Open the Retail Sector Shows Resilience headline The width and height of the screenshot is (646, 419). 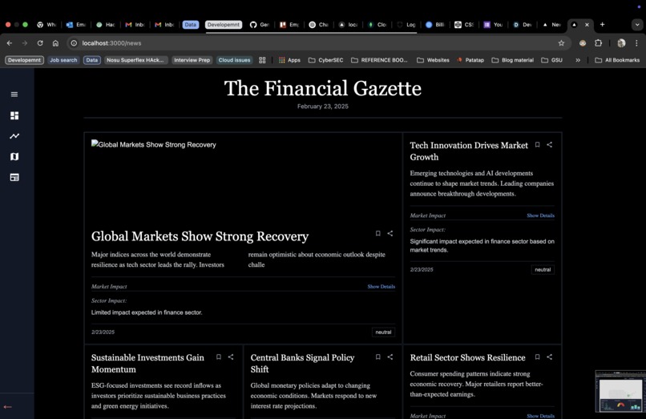tap(467, 357)
